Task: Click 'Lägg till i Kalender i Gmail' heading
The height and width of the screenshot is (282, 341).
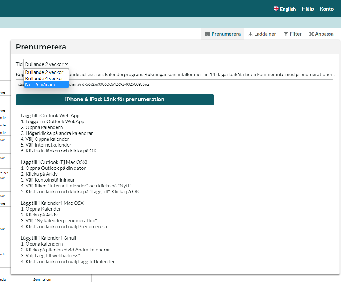Action: pyautogui.click(x=48, y=238)
